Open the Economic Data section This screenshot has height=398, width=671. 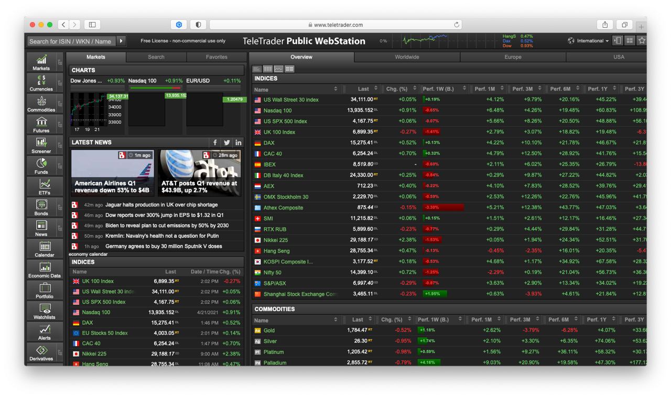click(x=45, y=270)
